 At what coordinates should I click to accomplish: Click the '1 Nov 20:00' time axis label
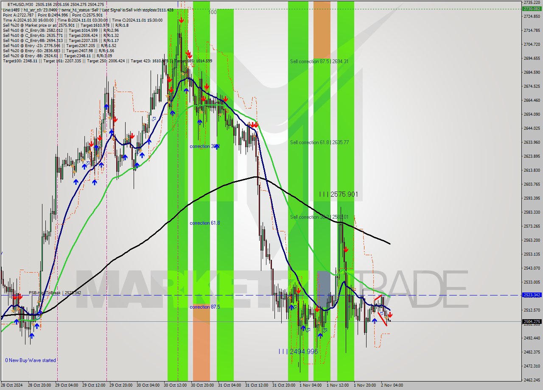[364, 385]
